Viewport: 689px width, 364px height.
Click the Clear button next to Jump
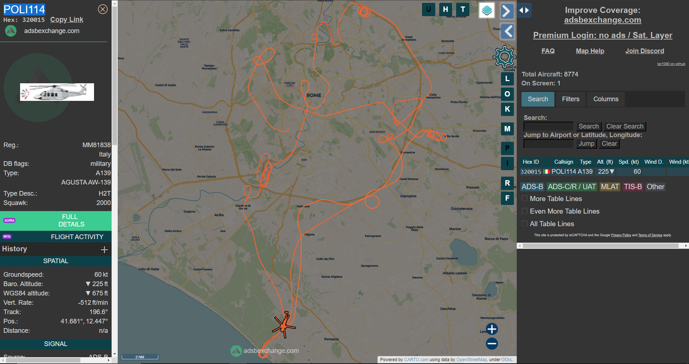(x=609, y=144)
